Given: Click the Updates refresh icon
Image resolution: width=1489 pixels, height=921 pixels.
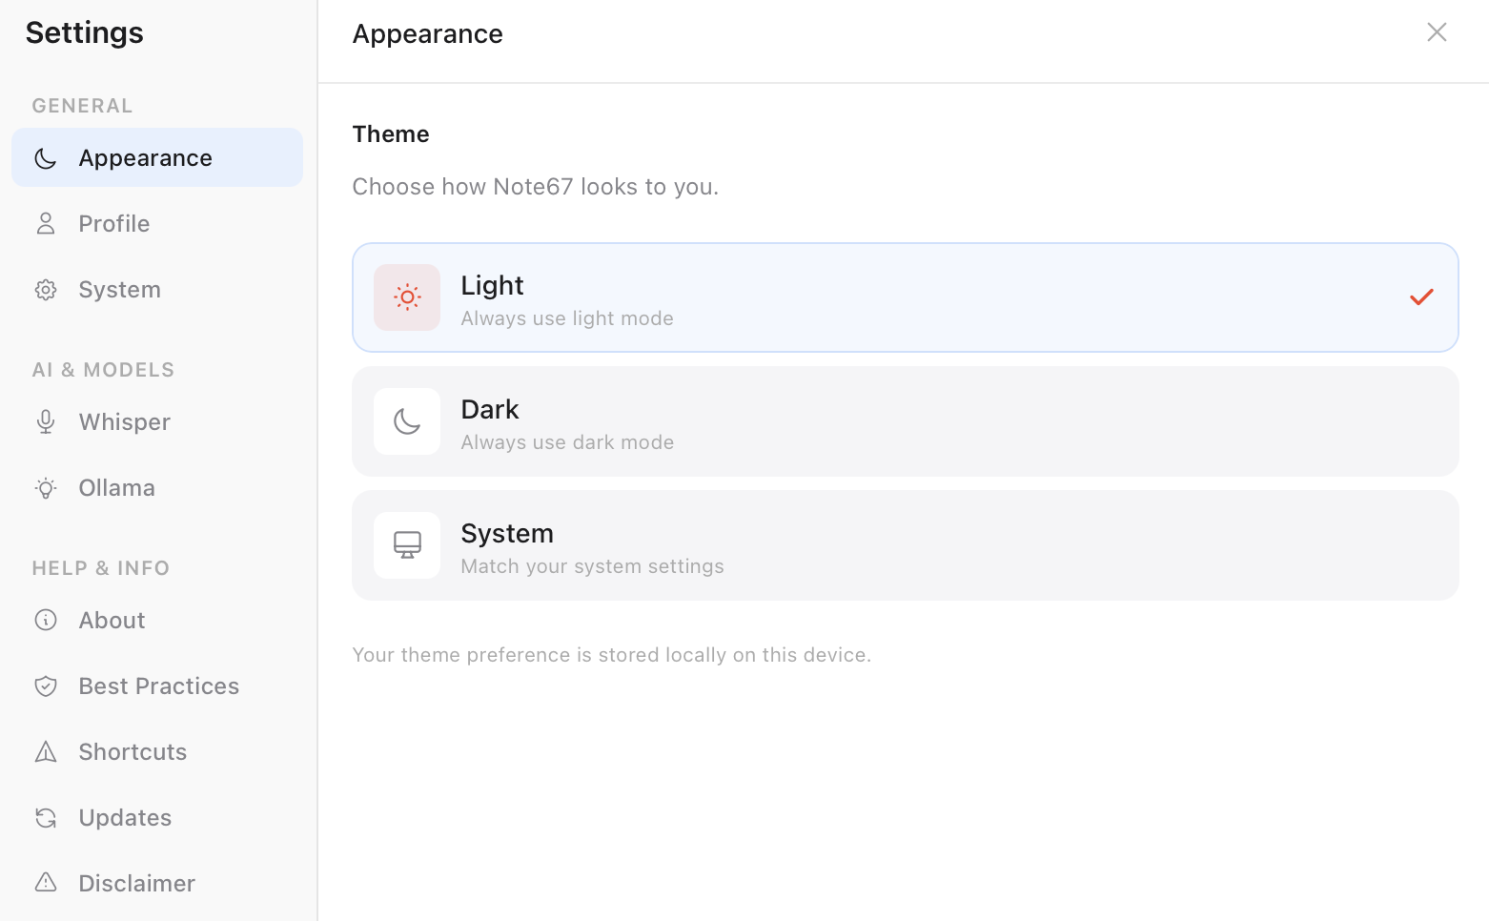Looking at the screenshot, I should coord(45,817).
